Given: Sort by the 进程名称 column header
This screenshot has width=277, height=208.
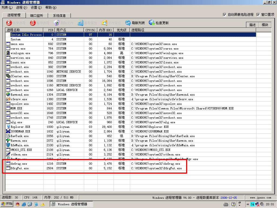Looking at the screenshot, I should (x=24, y=30).
